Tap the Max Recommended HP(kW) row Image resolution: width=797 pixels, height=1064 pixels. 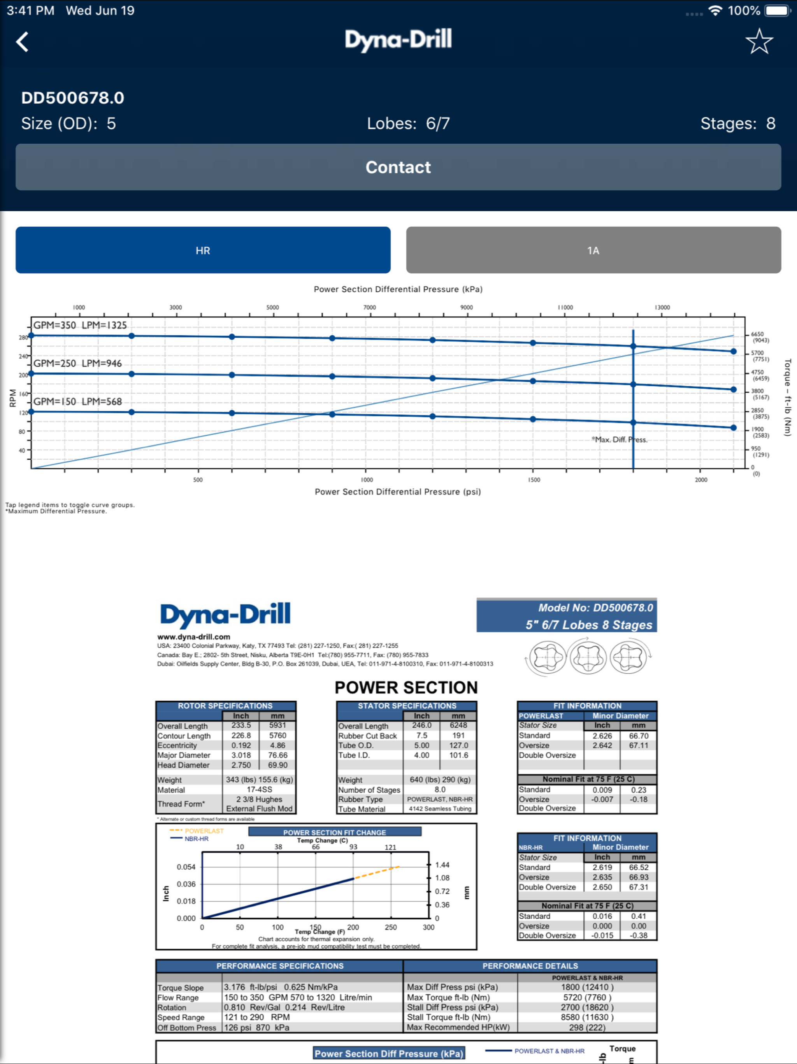[530, 1027]
